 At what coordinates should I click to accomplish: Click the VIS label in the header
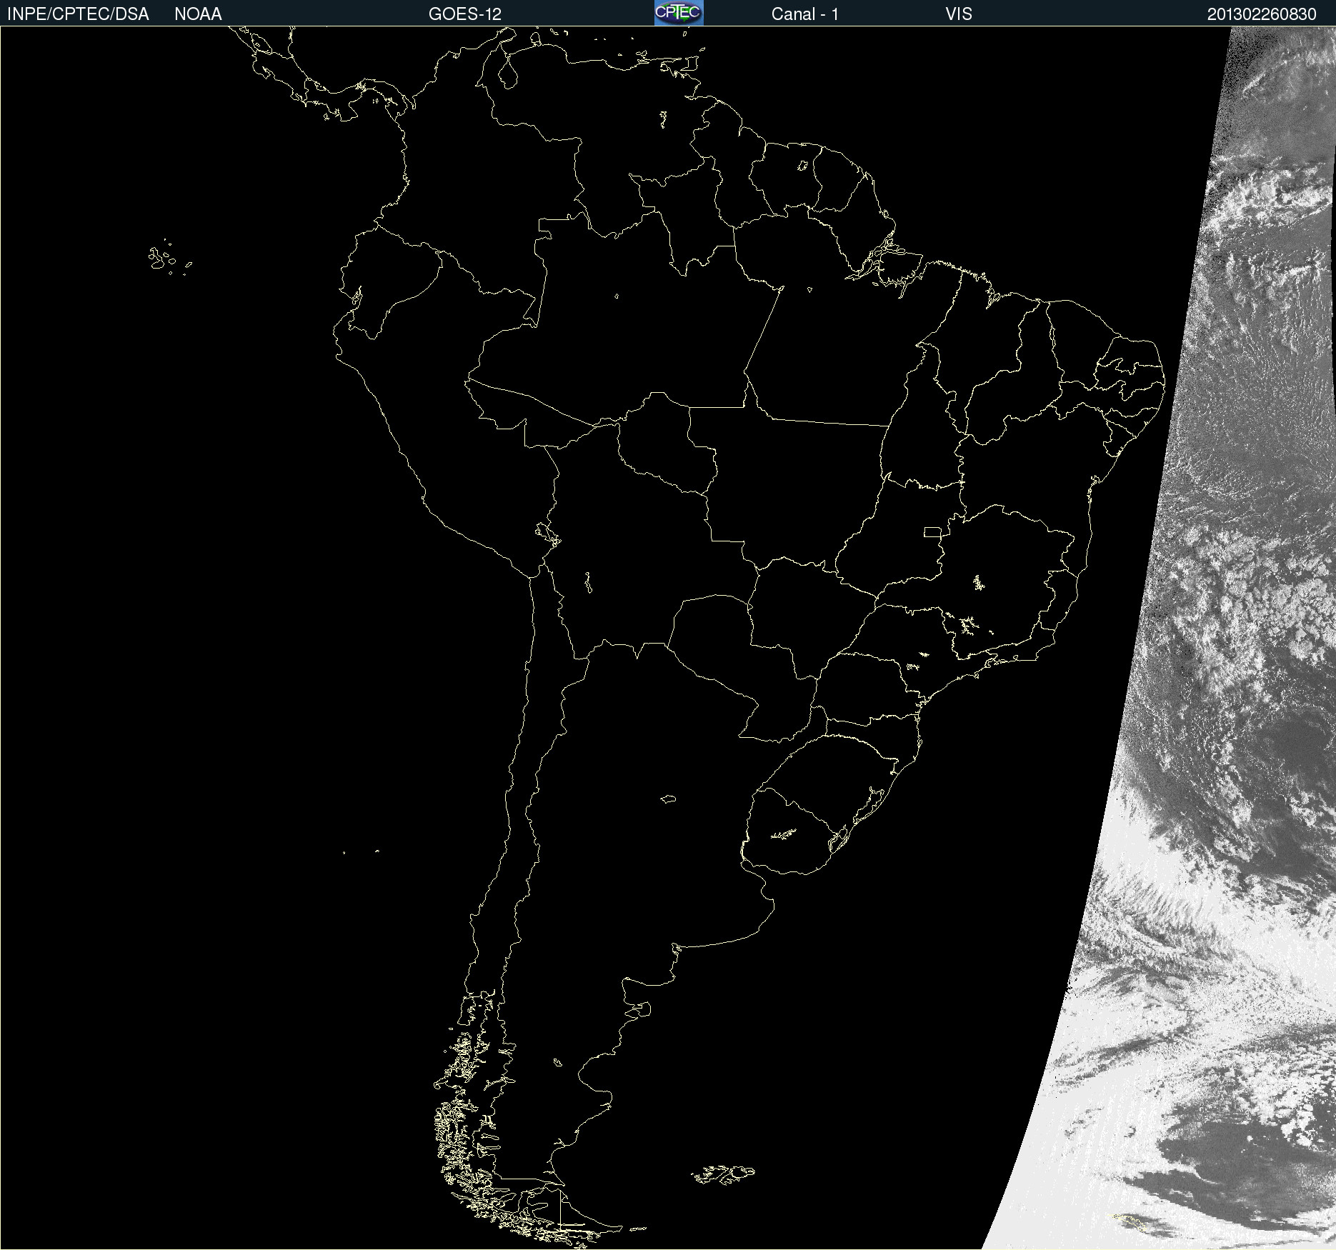(x=959, y=14)
